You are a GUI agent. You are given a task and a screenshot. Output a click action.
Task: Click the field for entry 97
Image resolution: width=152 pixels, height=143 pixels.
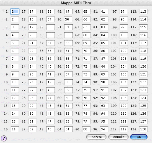tap(124, 11)
